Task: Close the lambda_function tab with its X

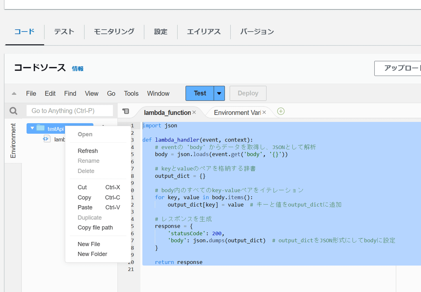Action: 194,113
